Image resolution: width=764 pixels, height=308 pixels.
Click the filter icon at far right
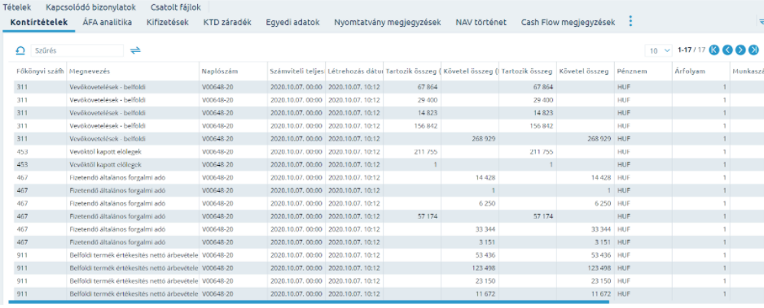tap(761, 21)
